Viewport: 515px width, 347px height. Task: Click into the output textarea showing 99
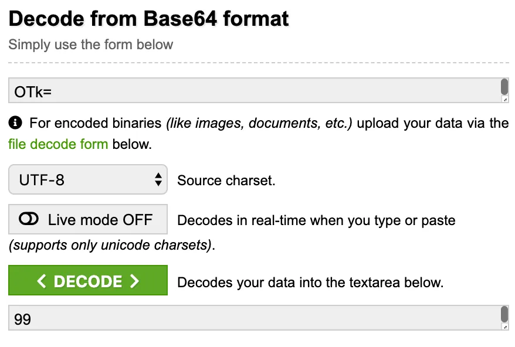click(252, 318)
